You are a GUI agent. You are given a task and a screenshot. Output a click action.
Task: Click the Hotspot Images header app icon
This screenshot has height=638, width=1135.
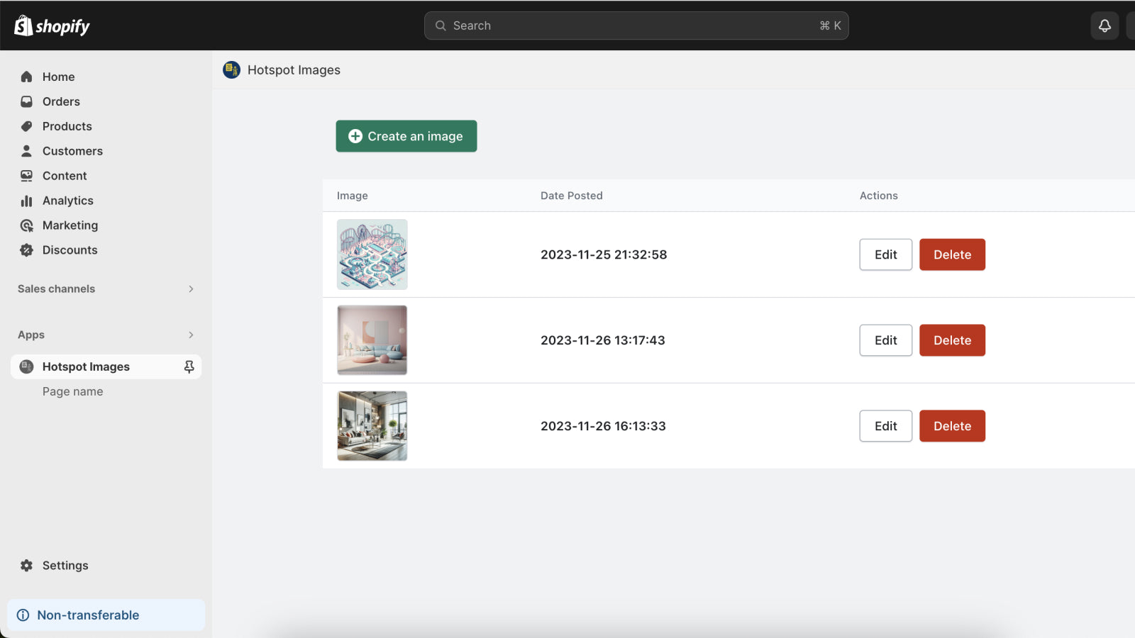(x=231, y=69)
